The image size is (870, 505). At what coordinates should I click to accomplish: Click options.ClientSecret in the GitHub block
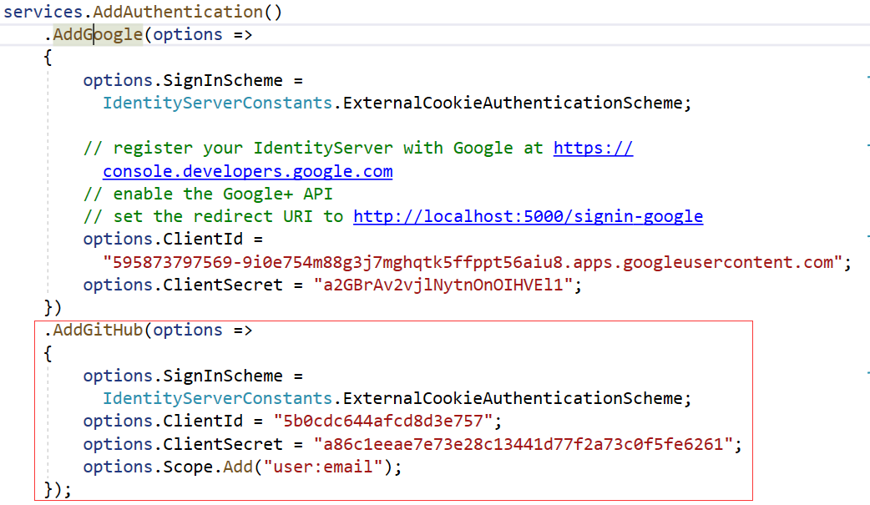183,444
